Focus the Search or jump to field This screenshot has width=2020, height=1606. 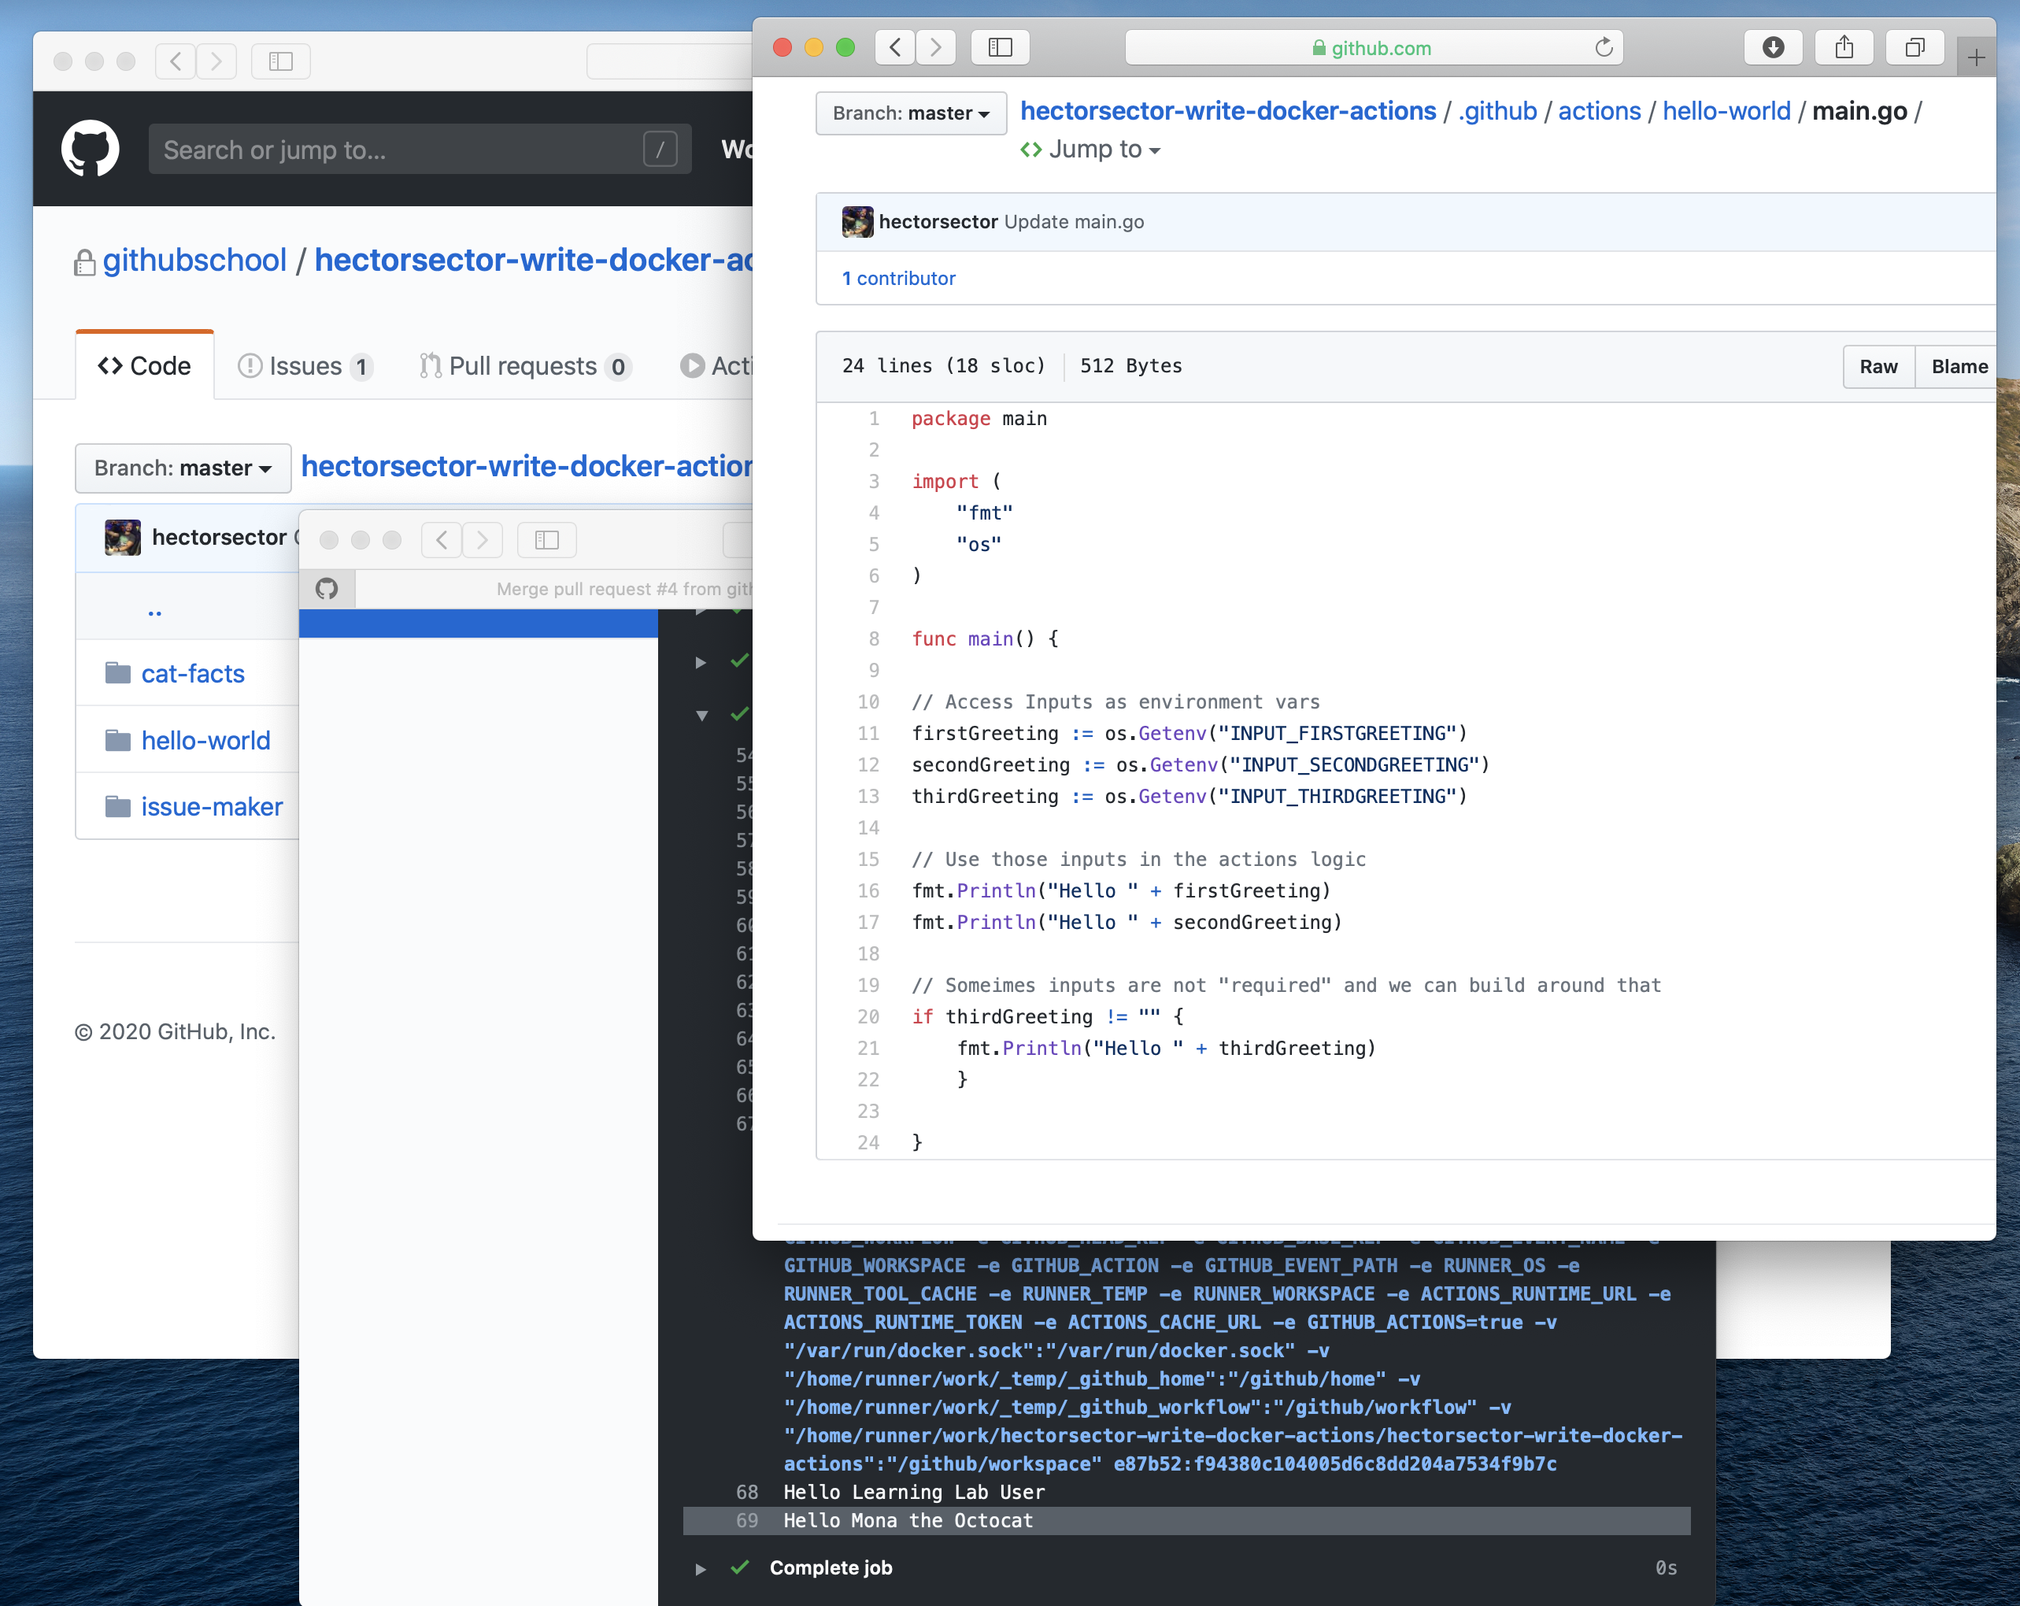[420, 149]
